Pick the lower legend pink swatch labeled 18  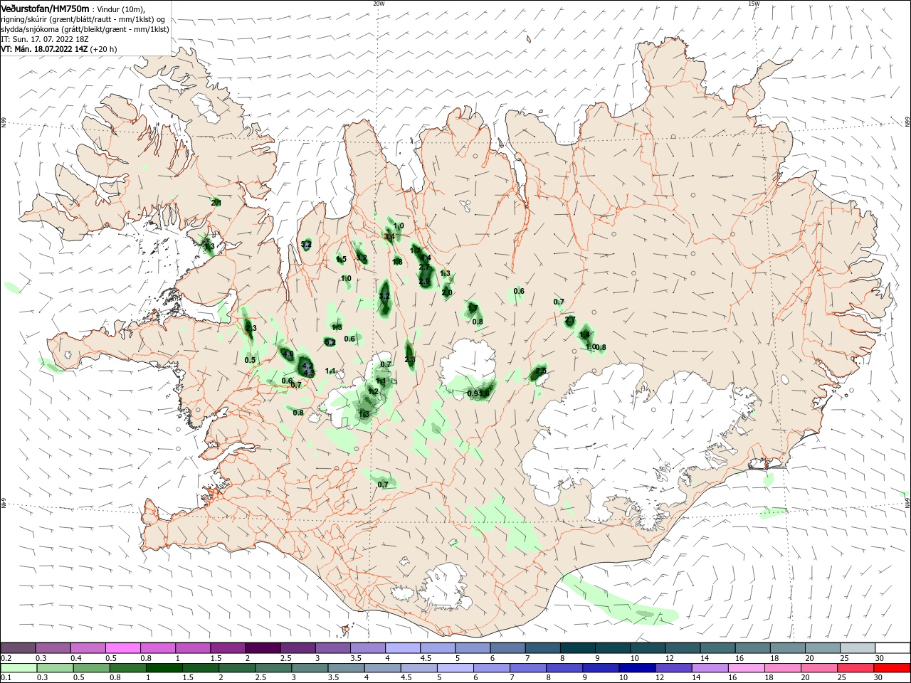(783, 668)
